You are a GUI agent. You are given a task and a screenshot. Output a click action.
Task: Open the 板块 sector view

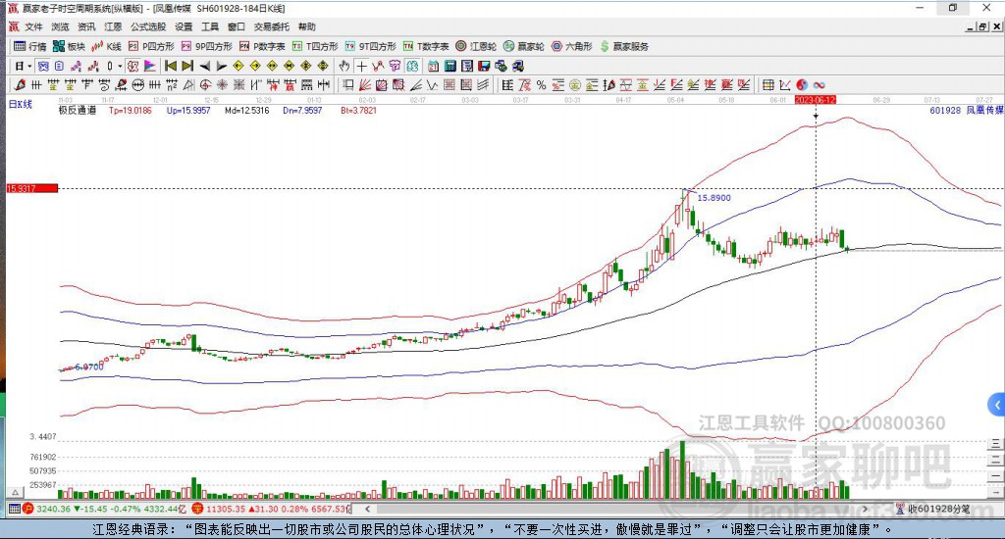coord(69,46)
